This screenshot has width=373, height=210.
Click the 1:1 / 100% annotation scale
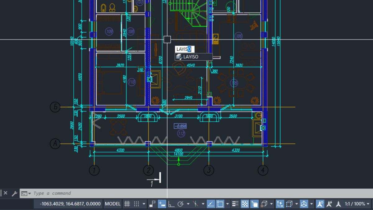[x=355, y=204]
